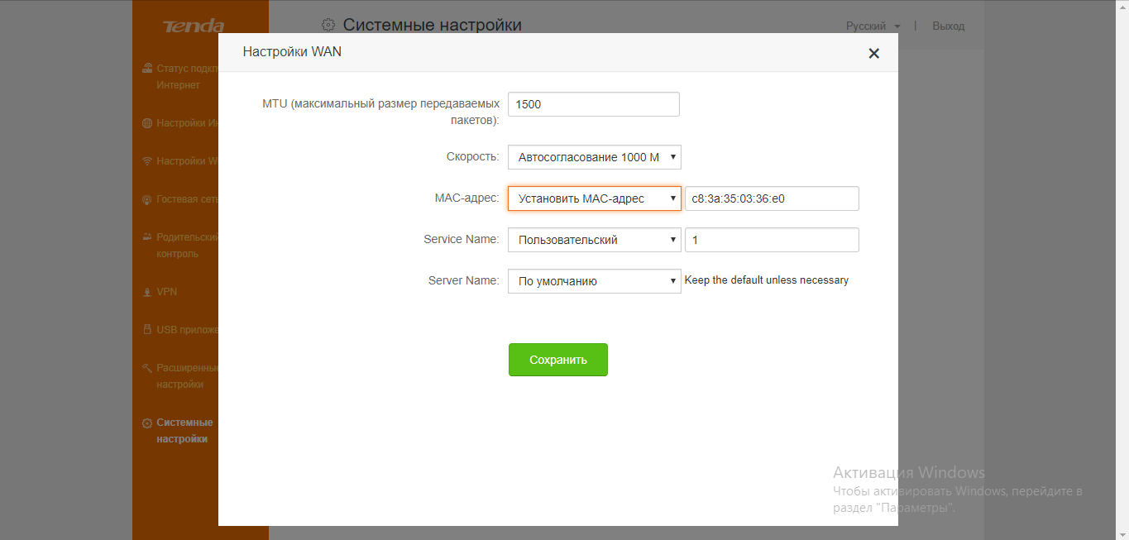Click the Wi-Fi settings sidebar icon
1129x540 pixels.
(x=147, y=161)
